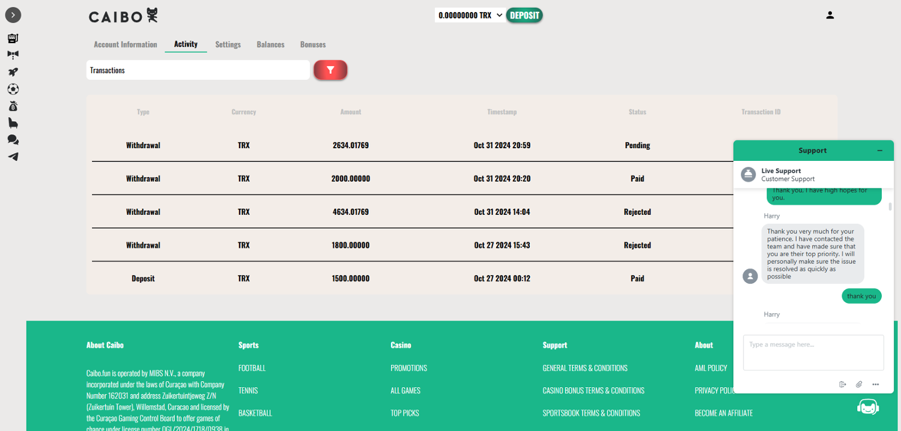Click the green DEPOSIT button
The height and width of the screenshot is (431, 901).
pyautogui.click(x=524, y=16)
